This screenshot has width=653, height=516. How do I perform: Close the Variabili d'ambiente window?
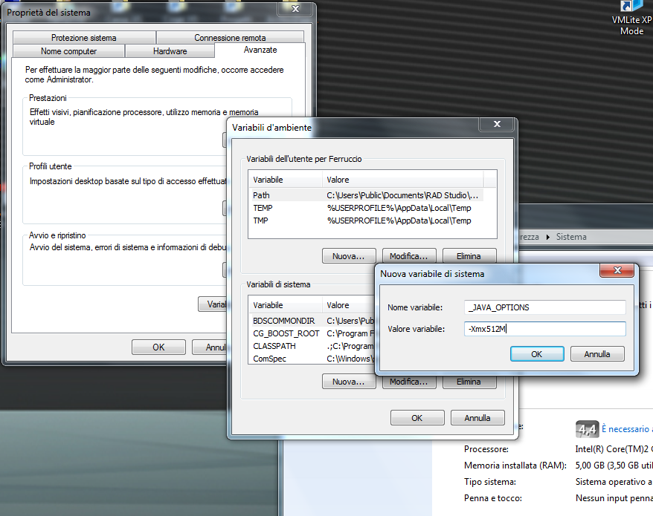pos(497,124)
